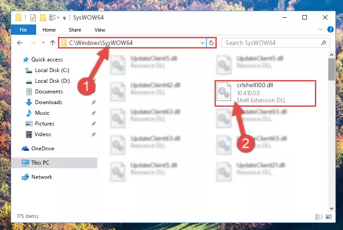
Task: Click the 10.410.0.0 version text
Action: coord(248,93)
